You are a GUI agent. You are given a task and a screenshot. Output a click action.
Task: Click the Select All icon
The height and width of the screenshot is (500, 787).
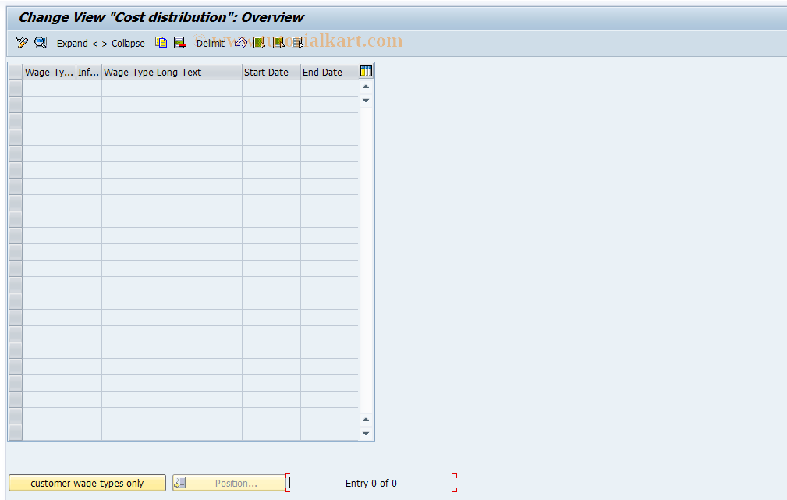tap(259, 43)
